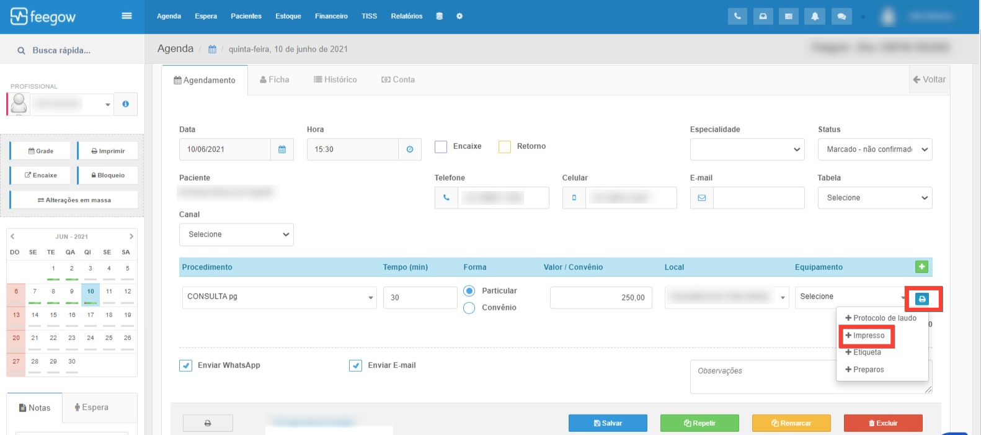
Task: Click the Observações text area
Action: pyautogui.click(x=811, y=377)
